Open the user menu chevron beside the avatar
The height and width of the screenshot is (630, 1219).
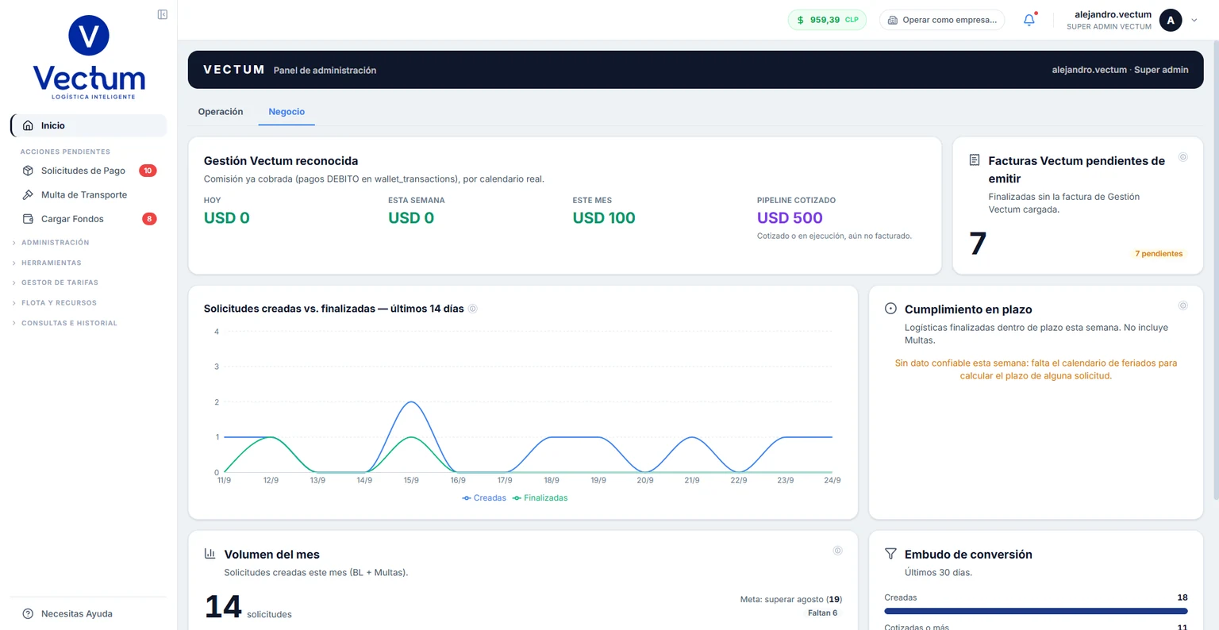pos(1194,21)
